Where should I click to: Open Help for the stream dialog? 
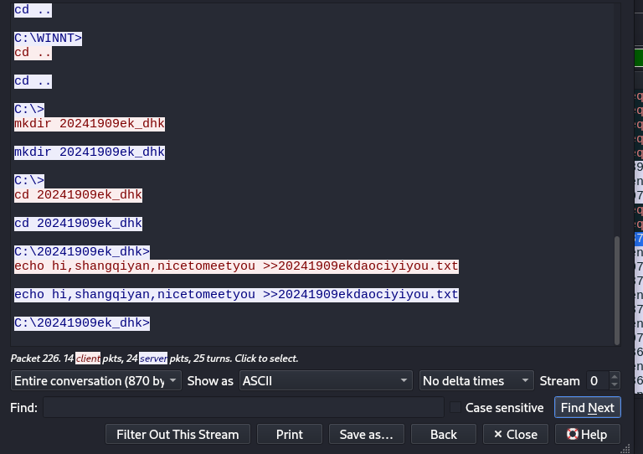tap(587, 434)
